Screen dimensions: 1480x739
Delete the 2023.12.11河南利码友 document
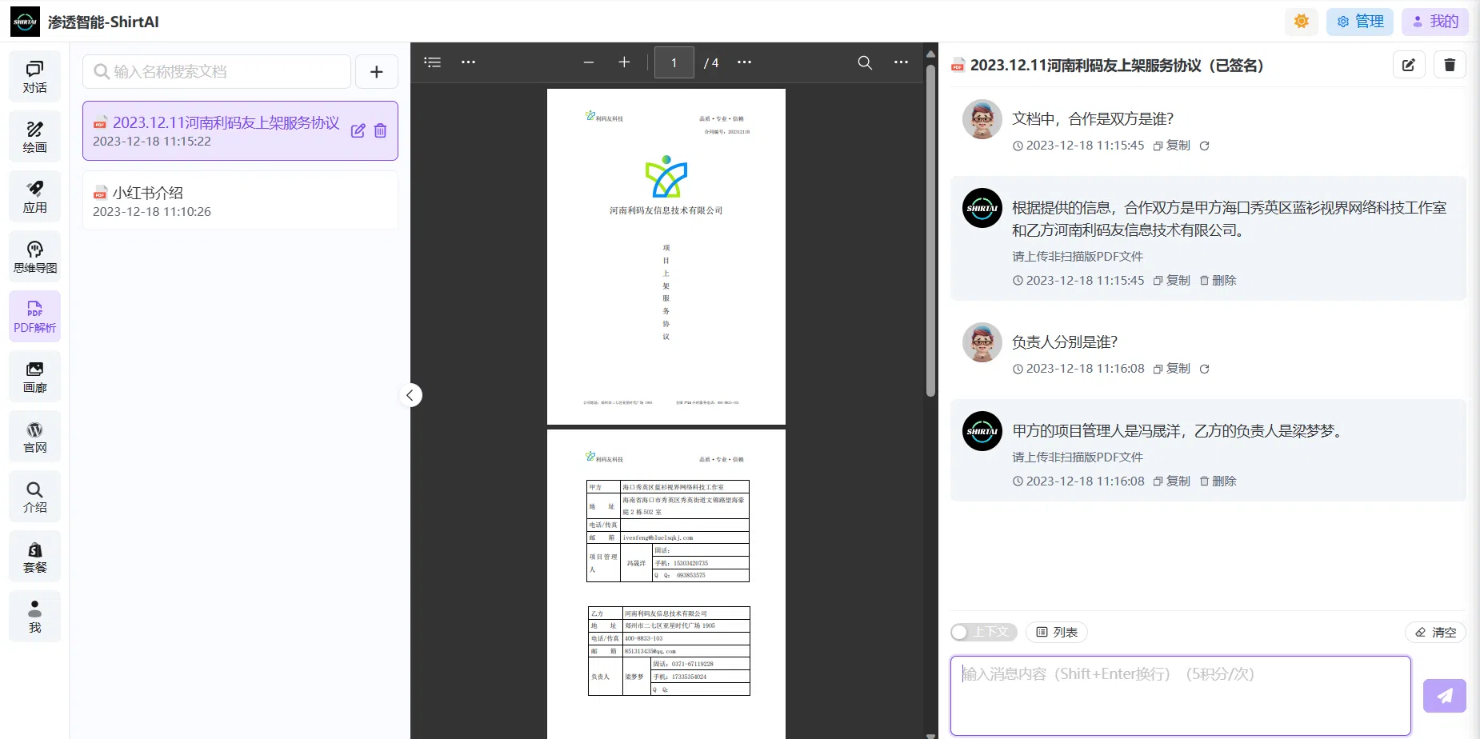coord(381,130)
